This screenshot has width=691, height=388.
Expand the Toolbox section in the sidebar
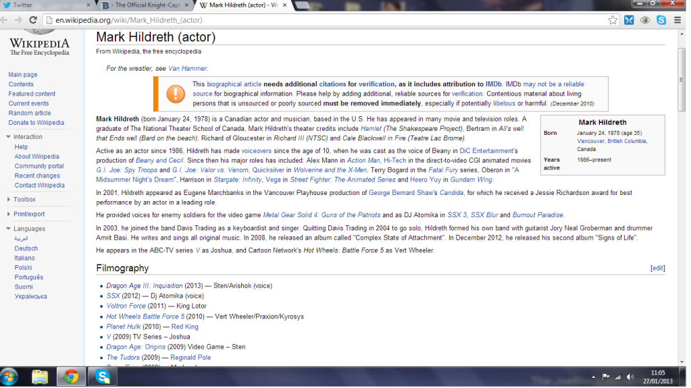click(x=24, y=200)
